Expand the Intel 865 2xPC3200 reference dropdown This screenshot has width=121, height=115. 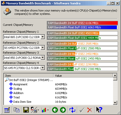point(43,37)
